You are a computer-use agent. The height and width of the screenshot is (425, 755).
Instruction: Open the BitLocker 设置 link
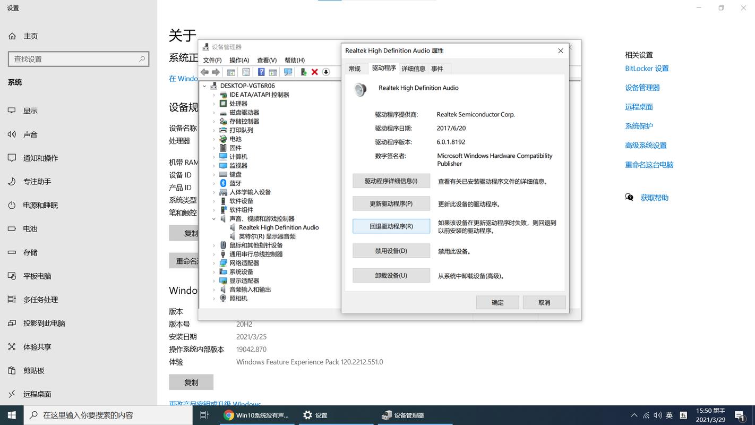point(647,69)
